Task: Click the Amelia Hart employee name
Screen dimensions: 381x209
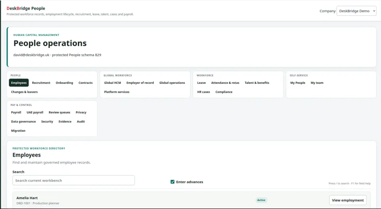Action: click(27, 198)
